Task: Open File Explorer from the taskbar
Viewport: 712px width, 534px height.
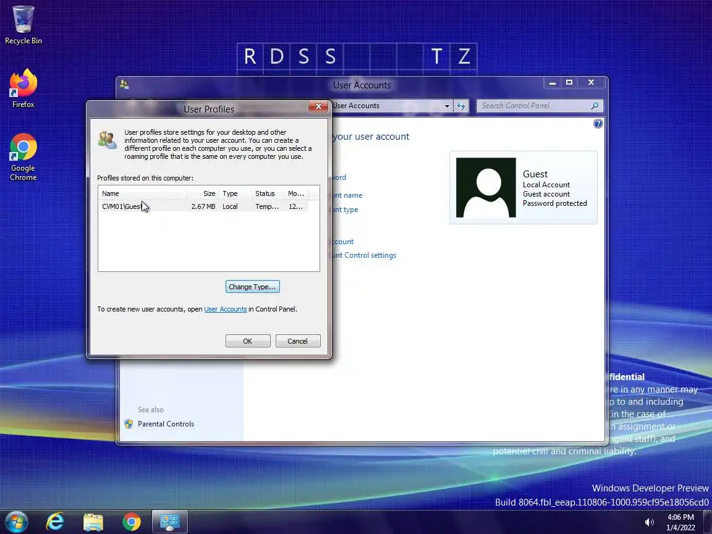Action: coord(93,522)
